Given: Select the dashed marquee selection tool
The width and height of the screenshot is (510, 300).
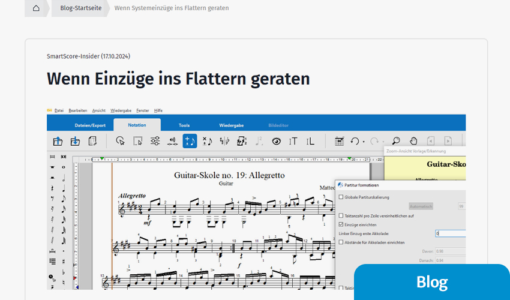Looking at the screenshot, I should [x=137, y=142].
